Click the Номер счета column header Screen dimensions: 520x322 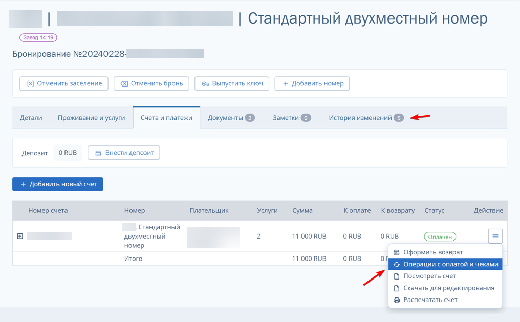pyautogui.click(x=48, y=210)
